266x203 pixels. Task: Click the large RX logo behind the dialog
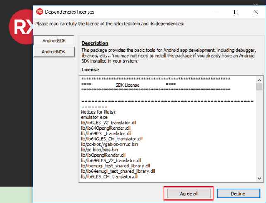click(x=21, y=27)
